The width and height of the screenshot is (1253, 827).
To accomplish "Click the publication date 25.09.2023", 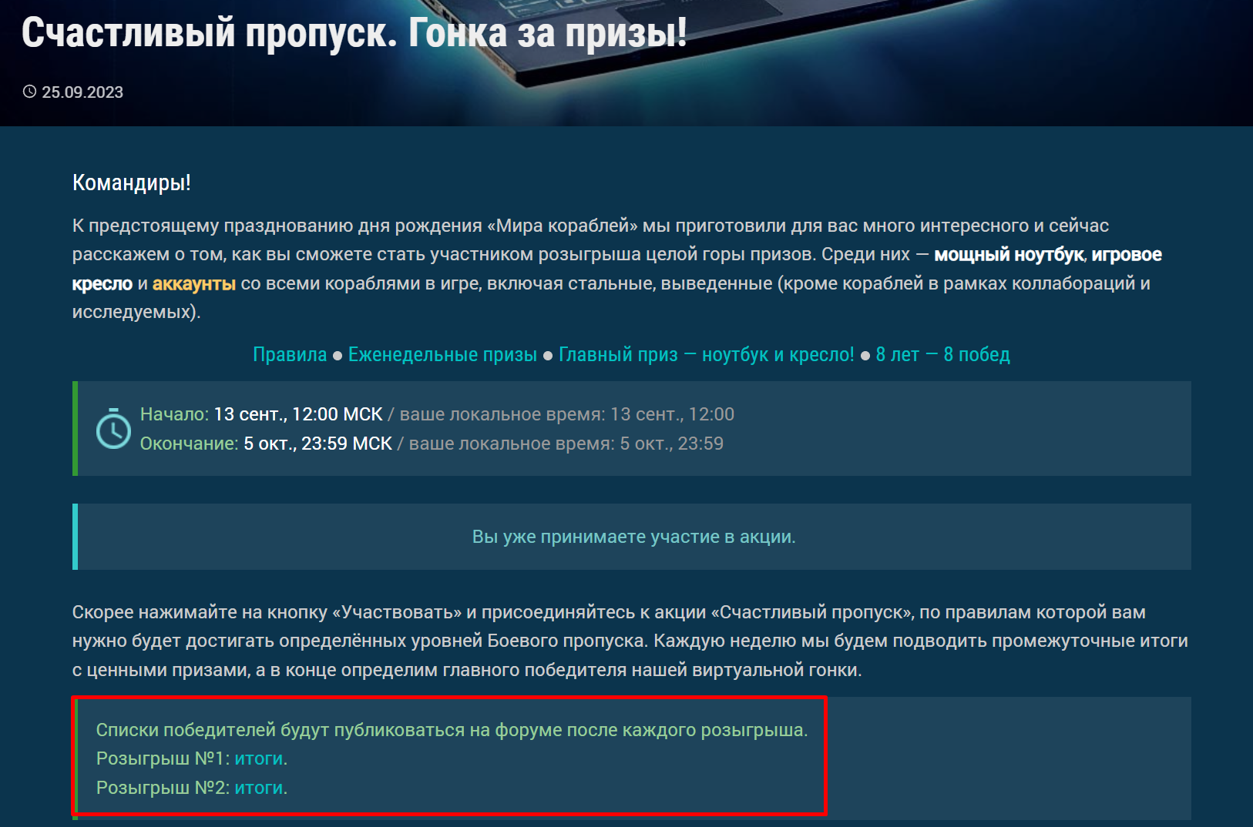I will tap(82, 92).
